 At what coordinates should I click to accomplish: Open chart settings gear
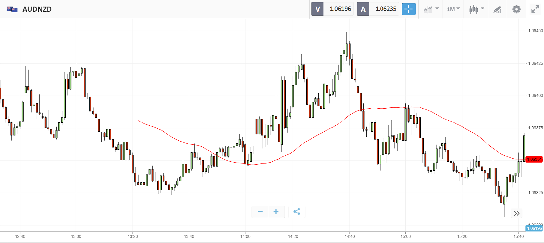tap(516, 9)
